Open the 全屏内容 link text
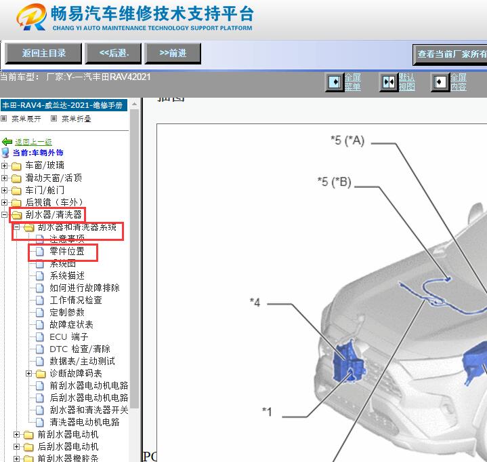The image size is (487, 462). [459, 82]
